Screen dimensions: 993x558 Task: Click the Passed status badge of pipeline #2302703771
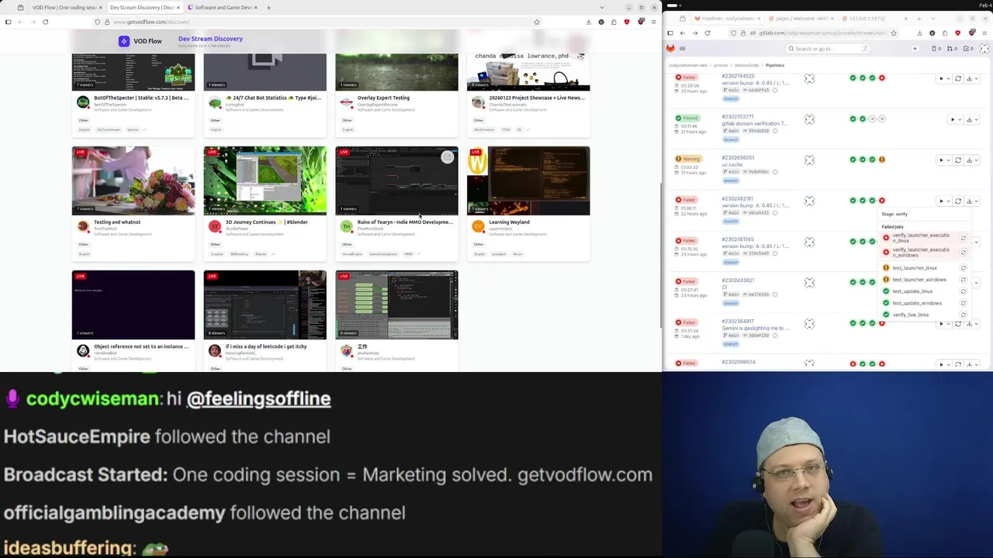click(x=687, y=119)
